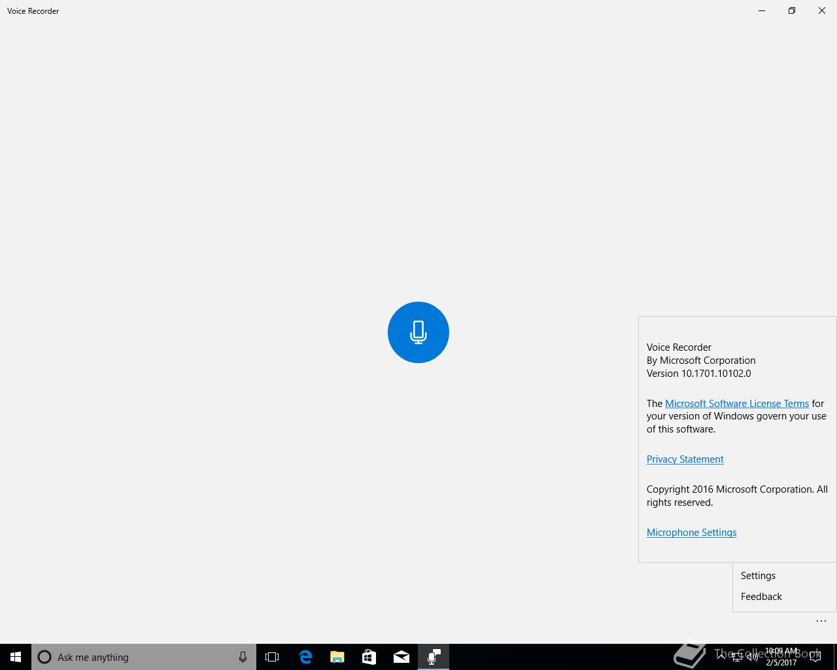Image resolution: width=837 pixels, height=670 pixels.
Task: Open the network icon in the system tray
Action: 737,658
